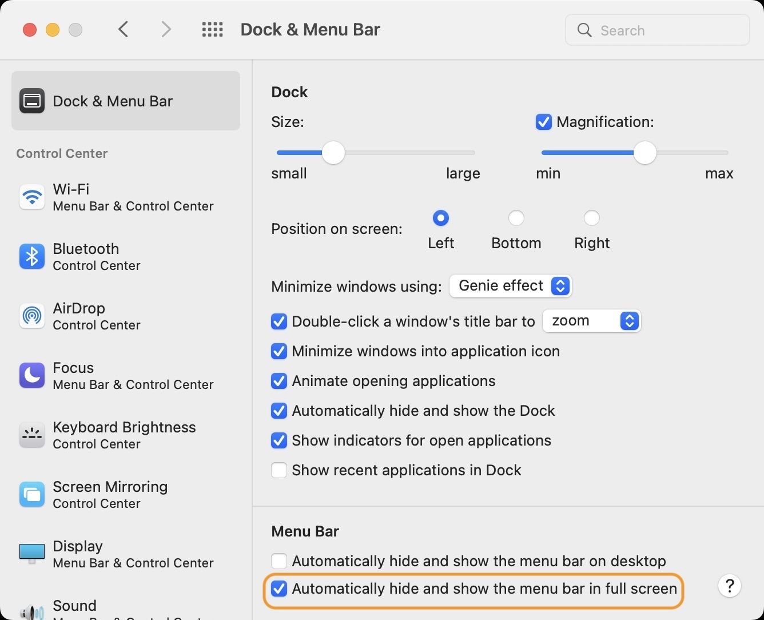Show all preferences grid icon
Image resolution: width=764 pixels, height=620 pixels.
pyautogui.click(x=212, y=30)
